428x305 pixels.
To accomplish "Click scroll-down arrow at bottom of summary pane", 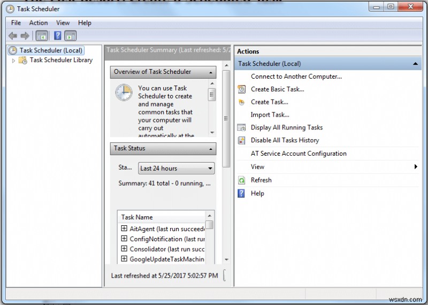I will (x=226, y=260).
